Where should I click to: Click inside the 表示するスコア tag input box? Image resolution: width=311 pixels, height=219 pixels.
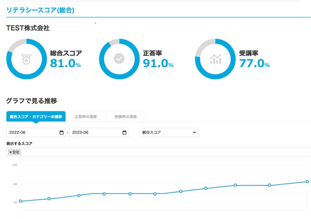tap(159, 152)
